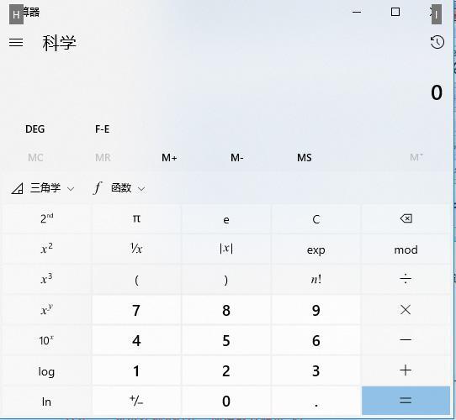Toggle the 2nd function key
Screen dimensions: 456x420
(47, 218)
